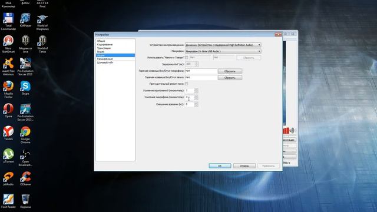Open World of Warplanes shortcut
The height and width of the screenshot is (212, 377).
point(42,22)
